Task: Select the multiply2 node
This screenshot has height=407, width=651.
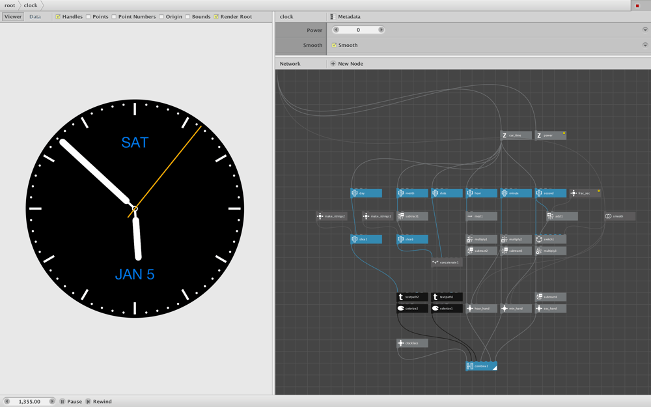Action: click(516, 239)
